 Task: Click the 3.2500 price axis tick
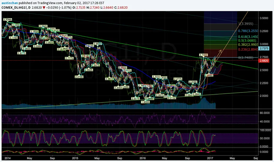264,31
